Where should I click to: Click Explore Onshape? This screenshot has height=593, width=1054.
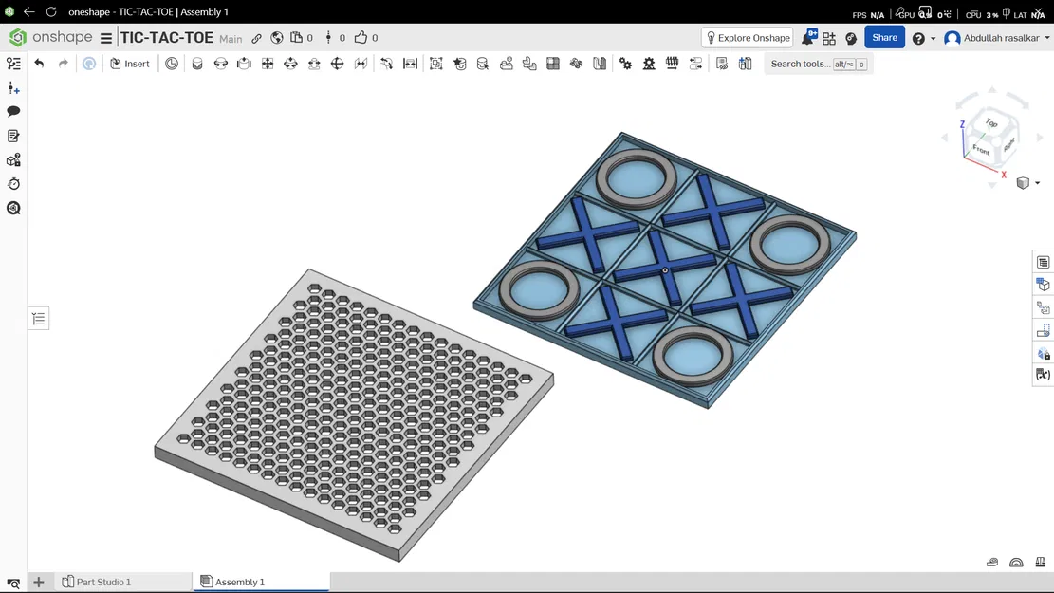click(x=747, y=37)
